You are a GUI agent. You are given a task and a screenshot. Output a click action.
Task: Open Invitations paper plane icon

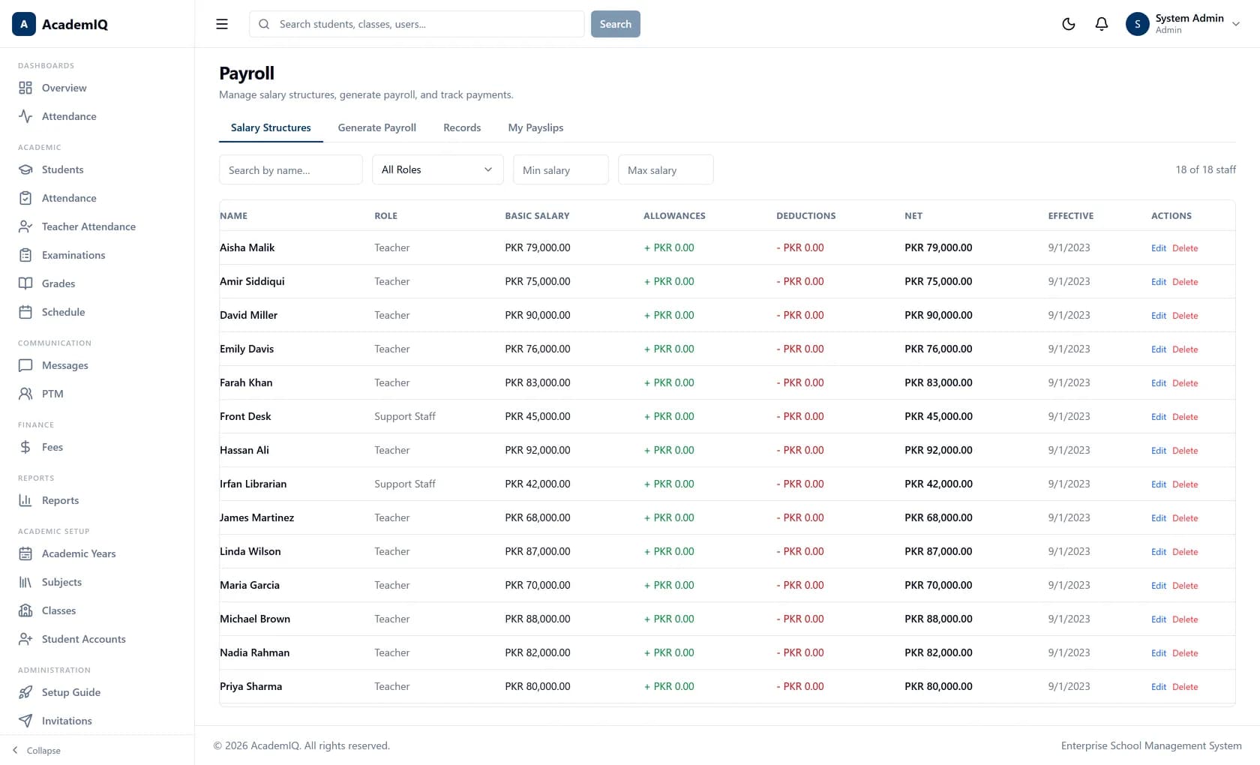coord(25,721)
